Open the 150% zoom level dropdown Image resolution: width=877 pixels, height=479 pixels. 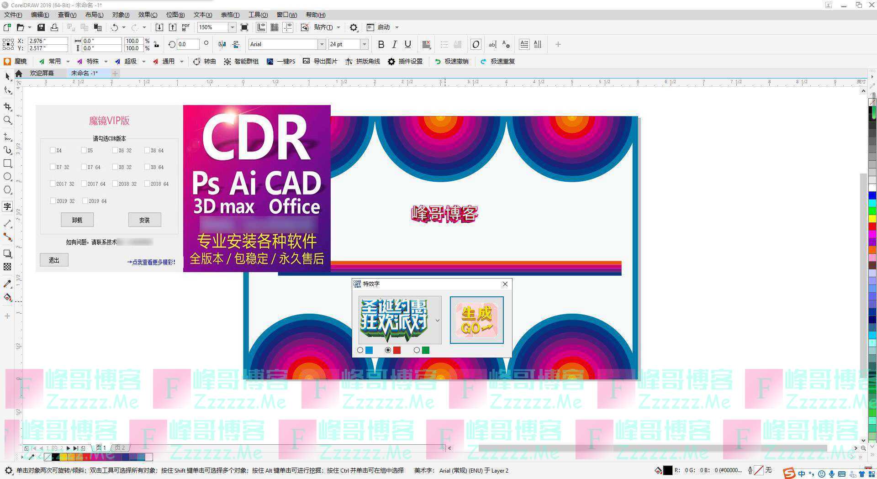[x=232, y=27]
